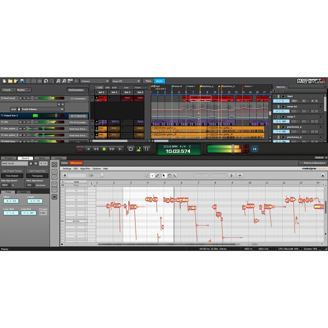Activate Melodyne's zoom magnifier tool
The image size is (328, 328).
click(x=175, y=176)
